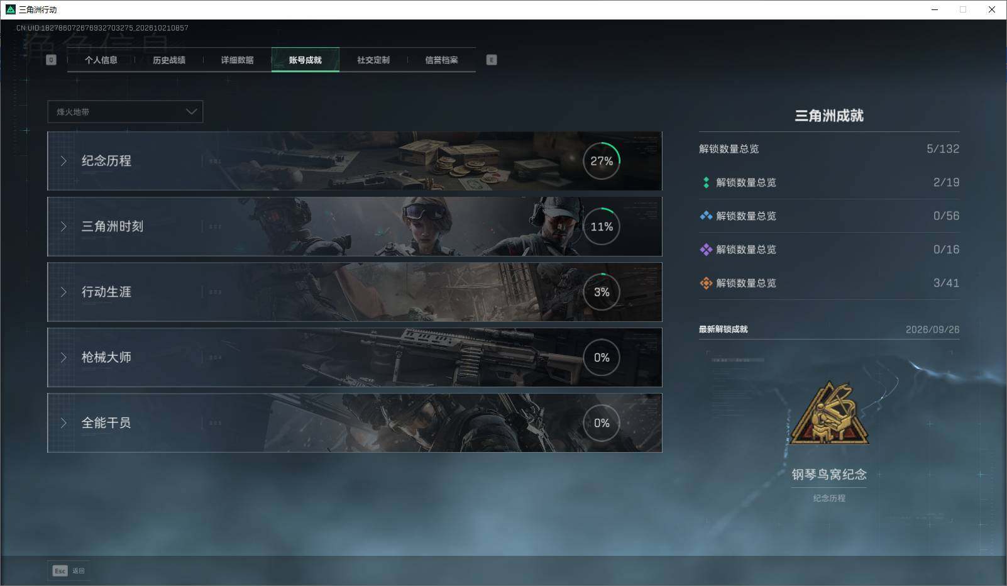This screenshot has height=586, width=1007.
Task: Click the blue diamond tier icon
Action: (706, 216)
